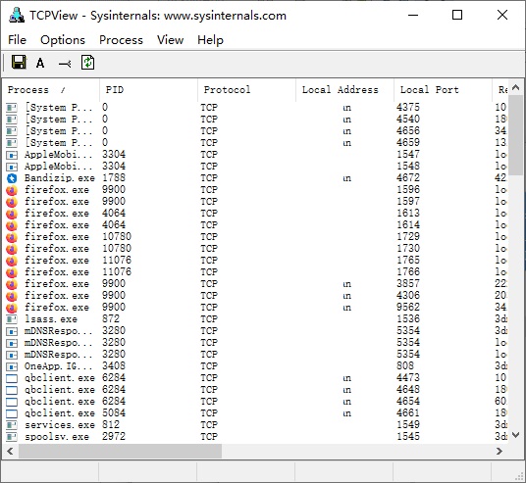Click local port value 4672

[x=408, y=178]
